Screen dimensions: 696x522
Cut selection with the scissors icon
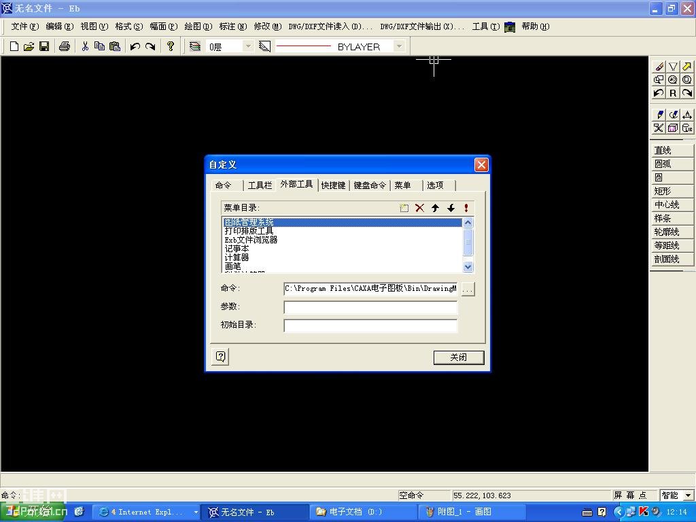click(x=85, y=46)
